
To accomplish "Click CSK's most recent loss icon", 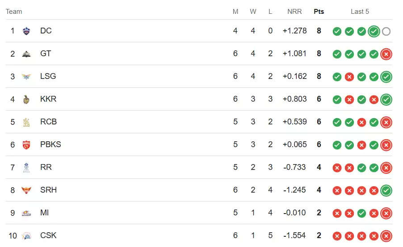I will pos(386,236).
